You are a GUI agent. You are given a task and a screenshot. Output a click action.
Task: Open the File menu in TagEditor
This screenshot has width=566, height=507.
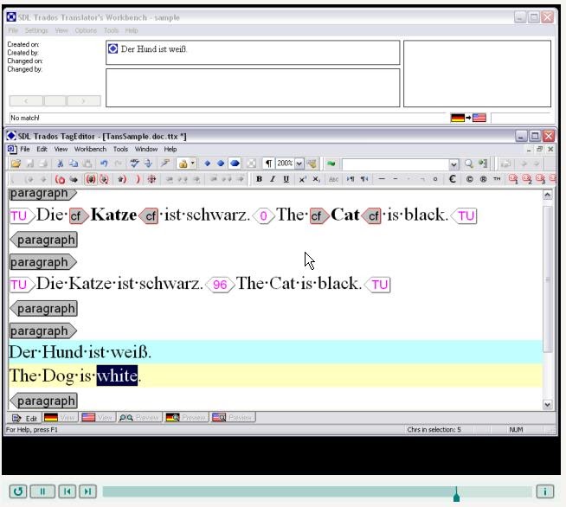[25, 149]
